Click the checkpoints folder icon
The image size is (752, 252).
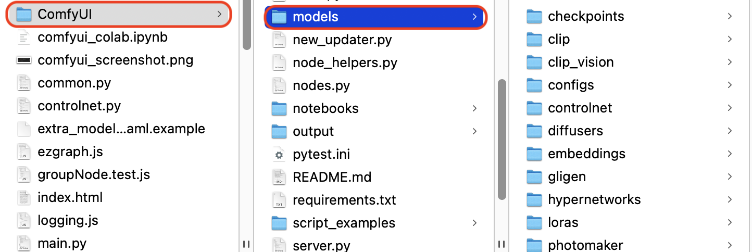point(534,17)
